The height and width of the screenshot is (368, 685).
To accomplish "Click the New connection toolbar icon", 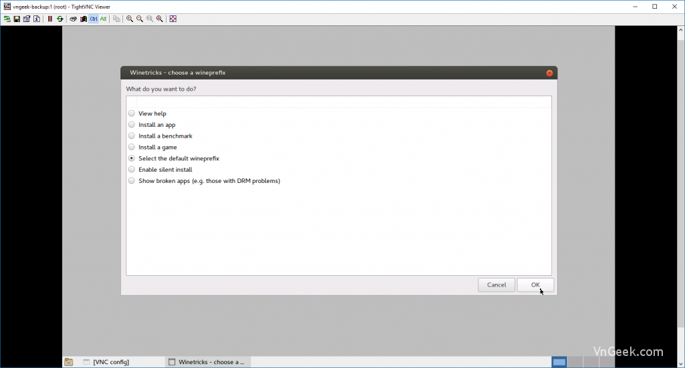I will click(x=7, y=19).
